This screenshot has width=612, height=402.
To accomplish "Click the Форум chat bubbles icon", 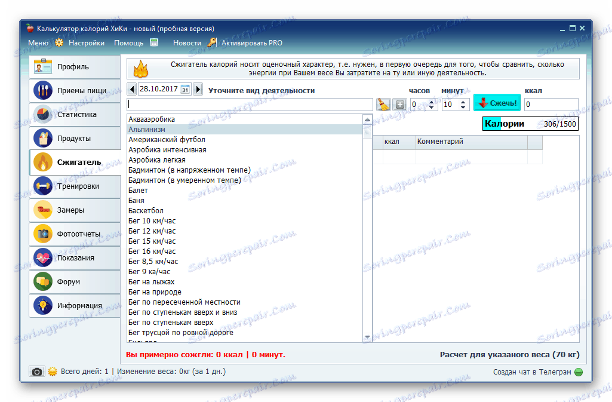I will click(43, 282).
